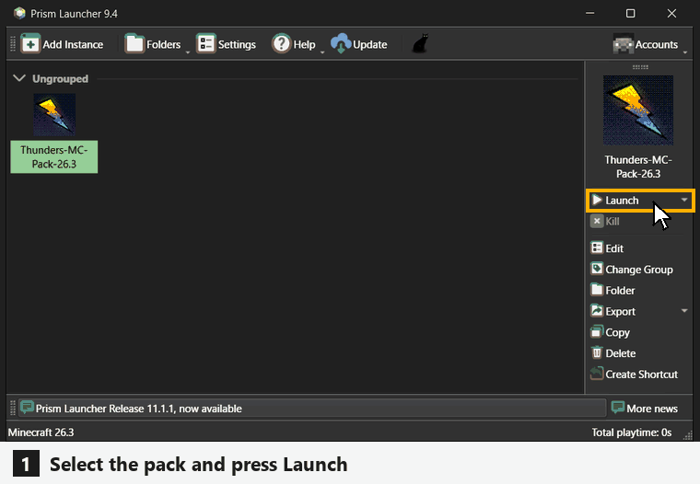Expand the Export dropdown arrow

(684, 310)
